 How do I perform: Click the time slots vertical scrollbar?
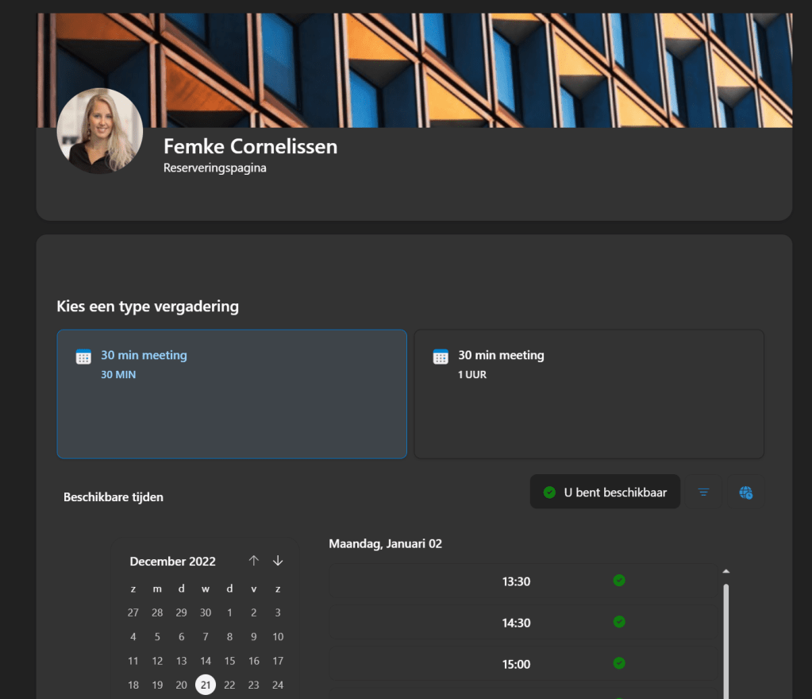[x=725, y=635]
